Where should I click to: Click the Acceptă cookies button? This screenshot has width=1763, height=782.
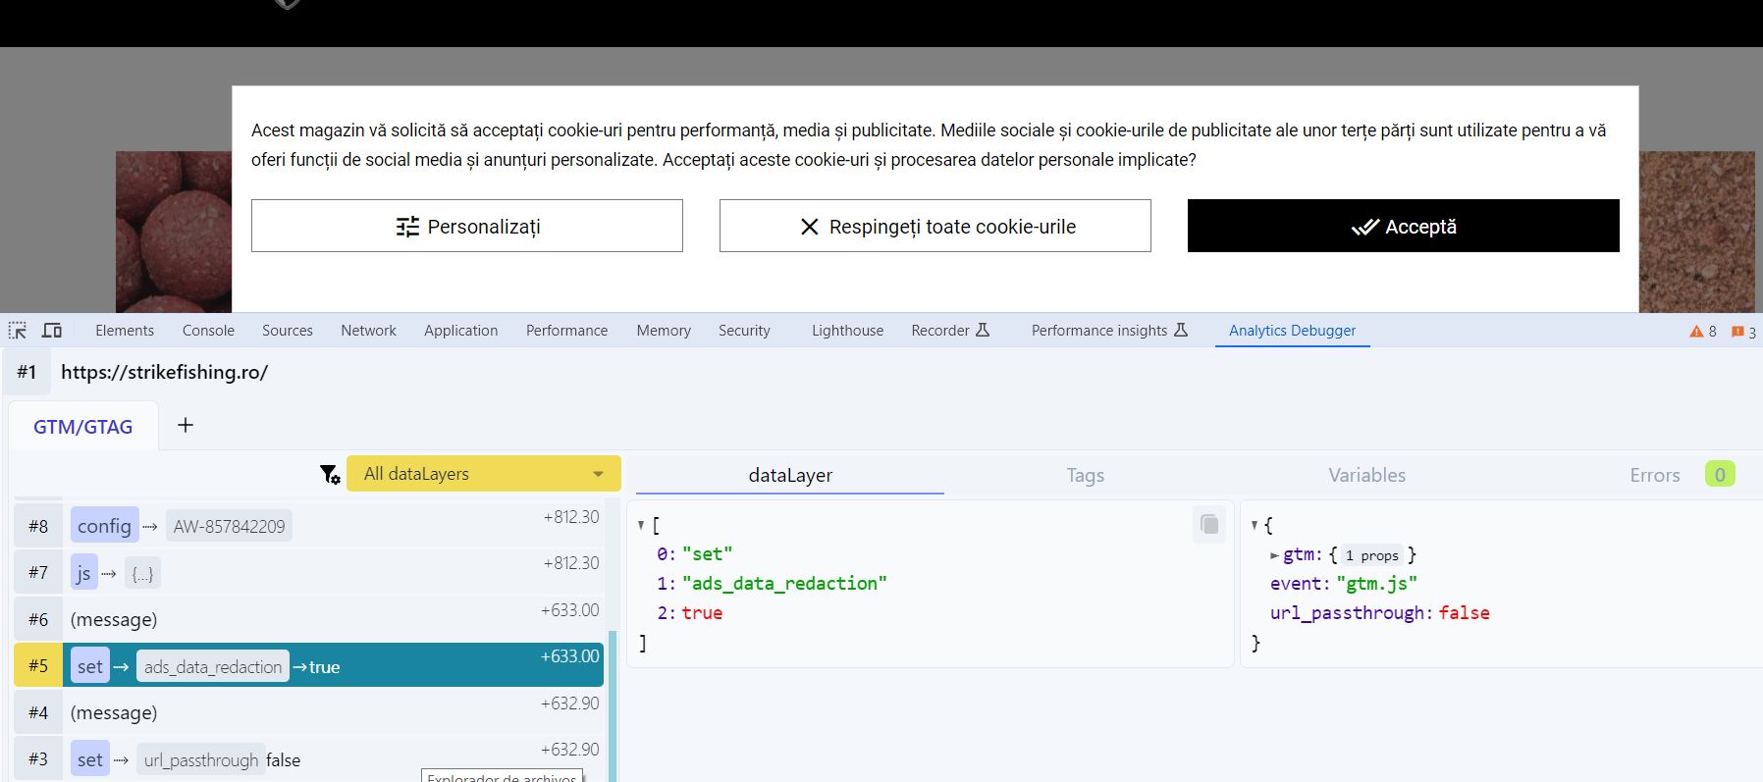point(1403,227)
